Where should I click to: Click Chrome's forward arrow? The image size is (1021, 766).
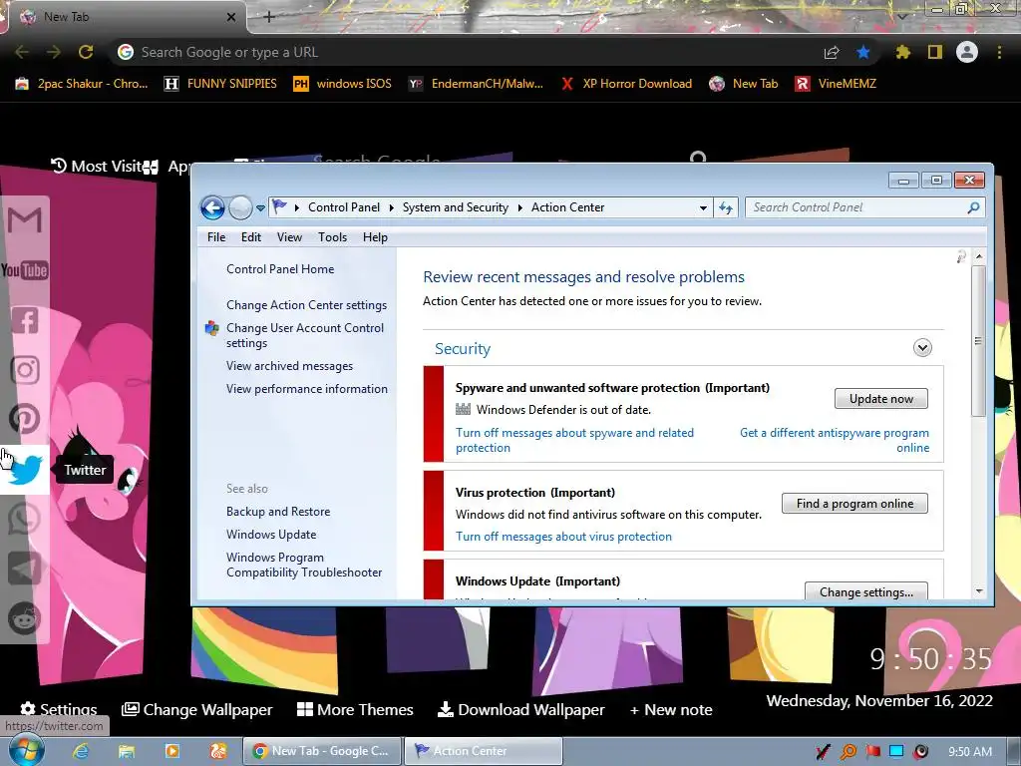54,52
